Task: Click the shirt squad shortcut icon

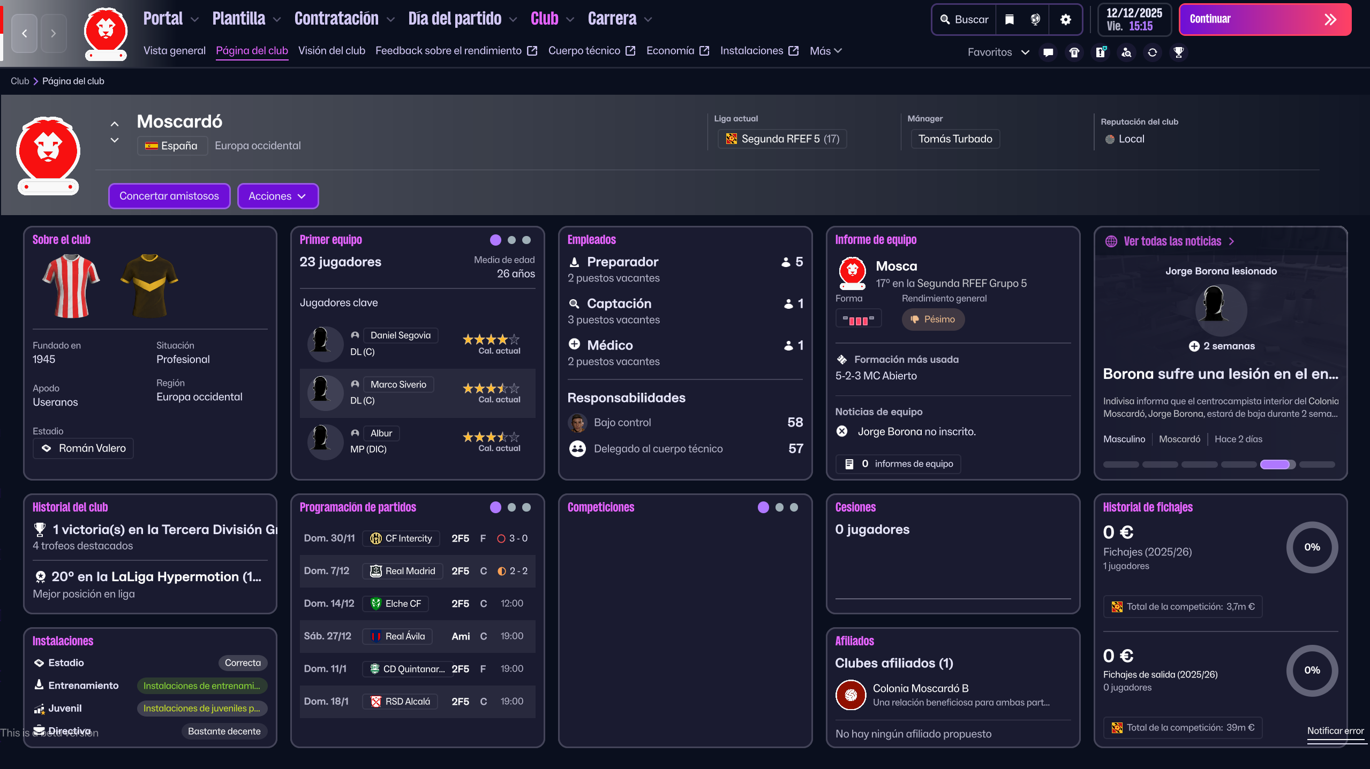Action: point(1074,52)
